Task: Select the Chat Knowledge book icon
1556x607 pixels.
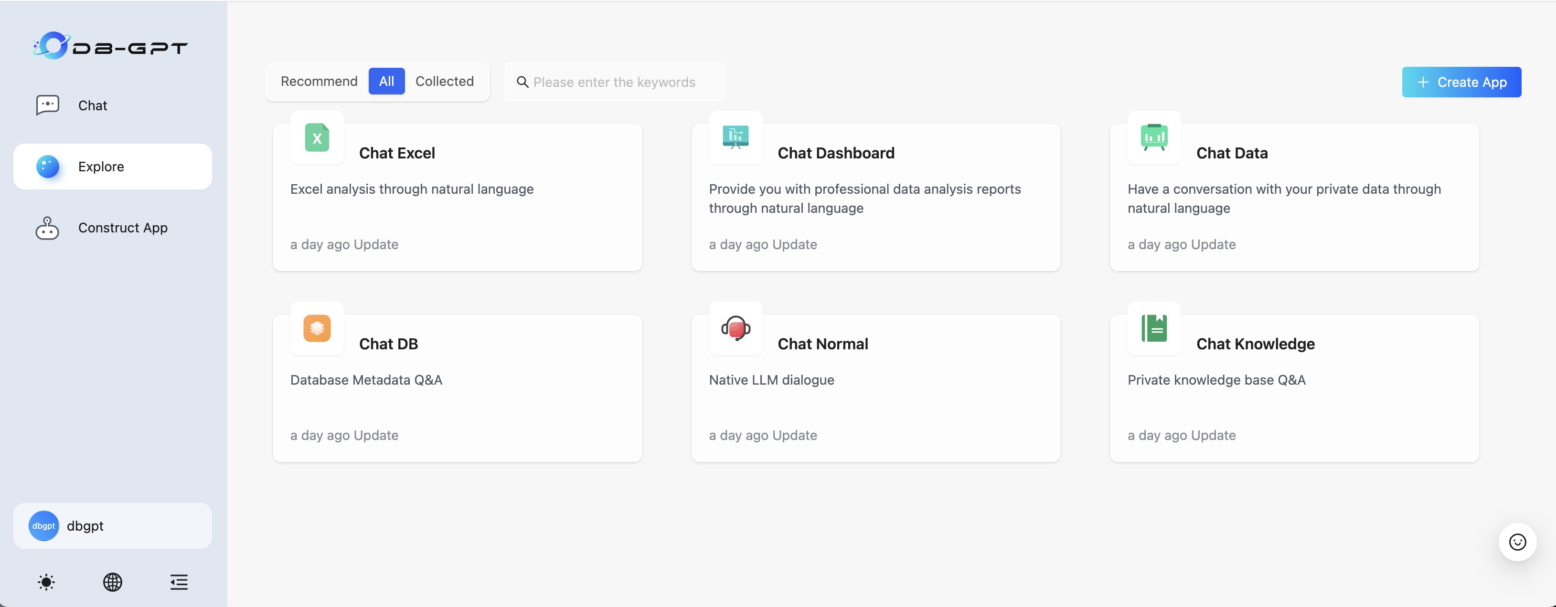Action: click(1154, 329)
